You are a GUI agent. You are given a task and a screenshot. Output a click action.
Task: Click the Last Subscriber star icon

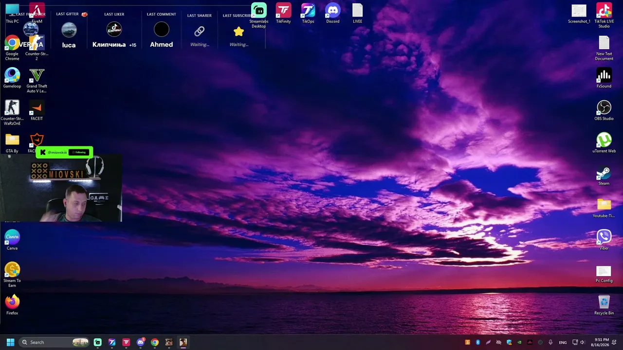click(x=238, y=31)
